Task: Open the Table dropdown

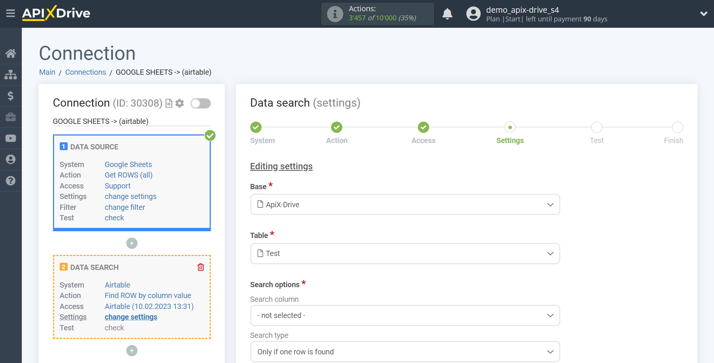Action: click(x=405, y=253)
